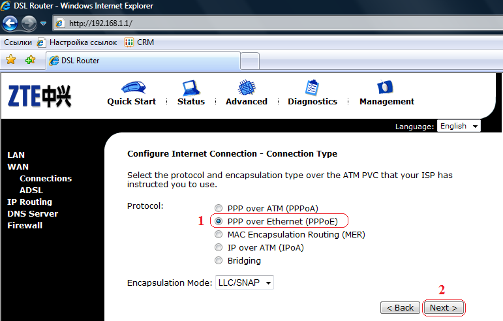Expand the Encapsulation Mode dropdown
Screen dimensions: 503x321
[x=244, y=283]
